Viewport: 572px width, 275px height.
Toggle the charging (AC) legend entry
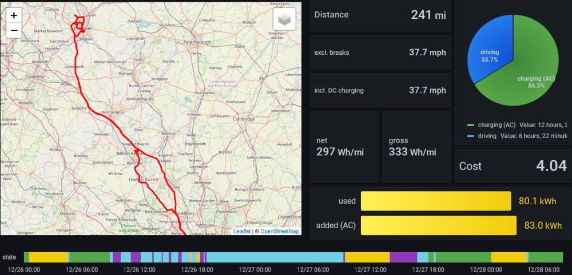coord(496,125)
